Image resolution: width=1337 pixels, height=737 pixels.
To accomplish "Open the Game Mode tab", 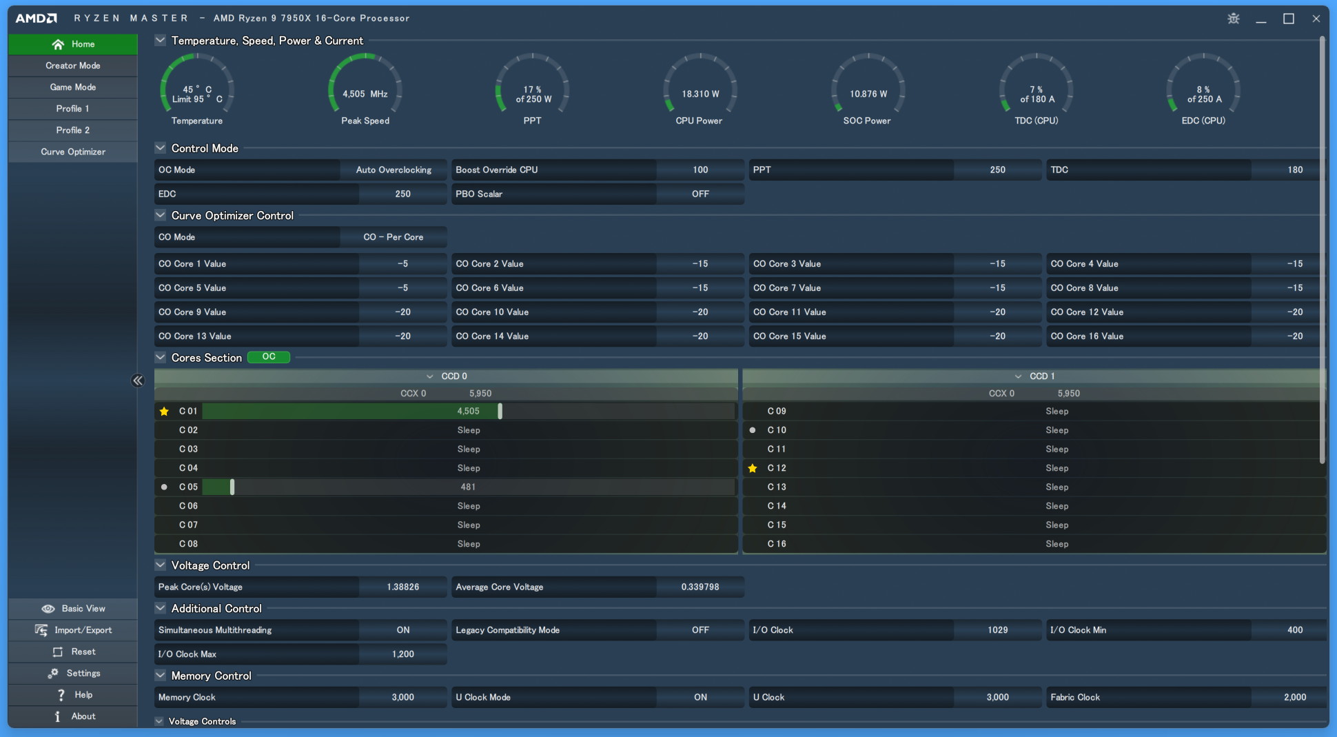I will 73,88.
